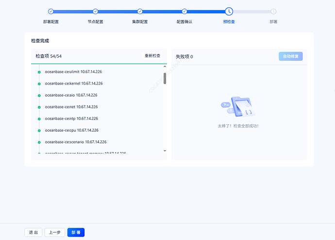The height and width of the screenshot is (240, 335).
Task: Click the check list scrollbar thumb
Action: pyautogui.click(x=165, y=78)
